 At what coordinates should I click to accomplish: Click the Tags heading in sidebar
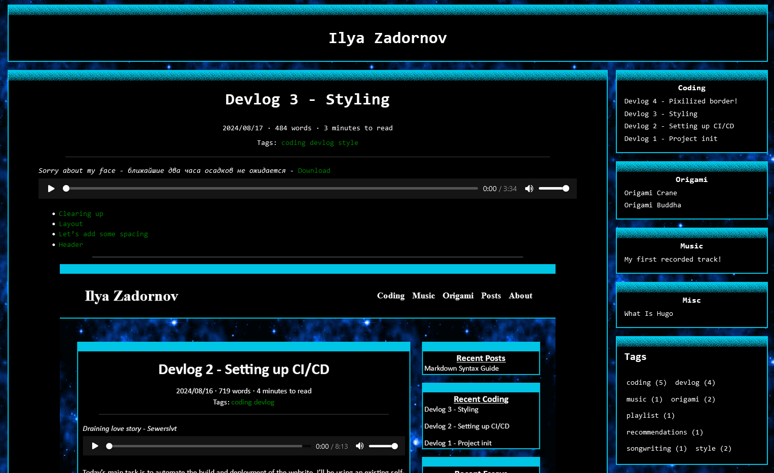(636, 357)
